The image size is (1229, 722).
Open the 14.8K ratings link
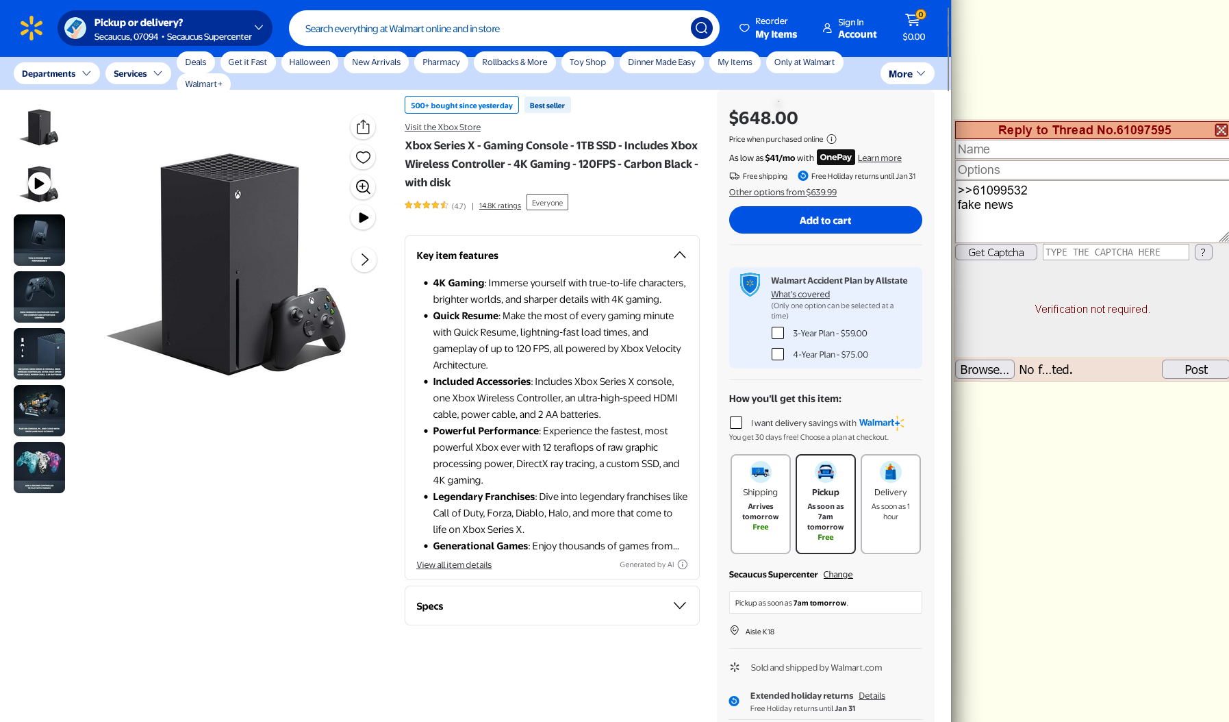[x=500, y=206]
